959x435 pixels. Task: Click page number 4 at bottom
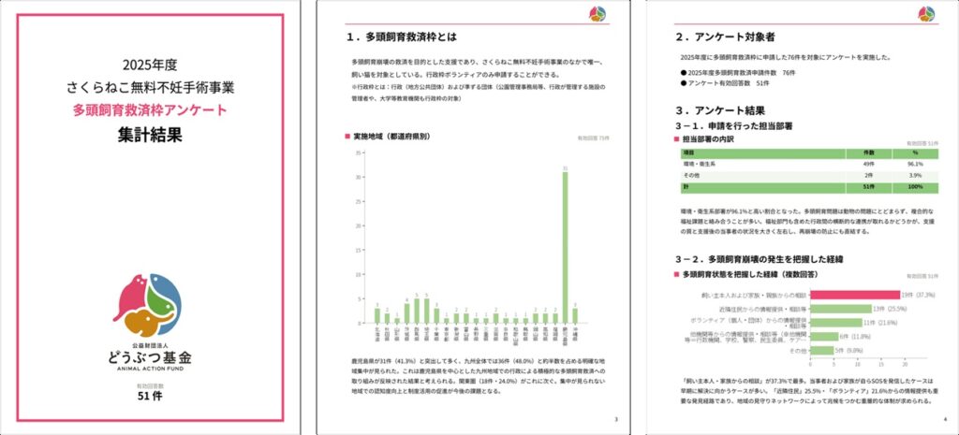pos(945,419)
